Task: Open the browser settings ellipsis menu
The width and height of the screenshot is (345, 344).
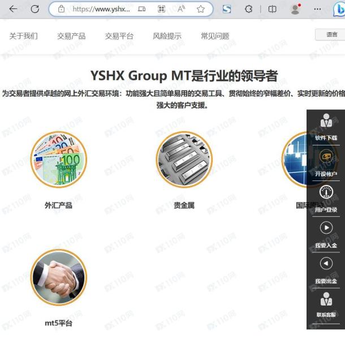Action: click(x=317, y=9)
